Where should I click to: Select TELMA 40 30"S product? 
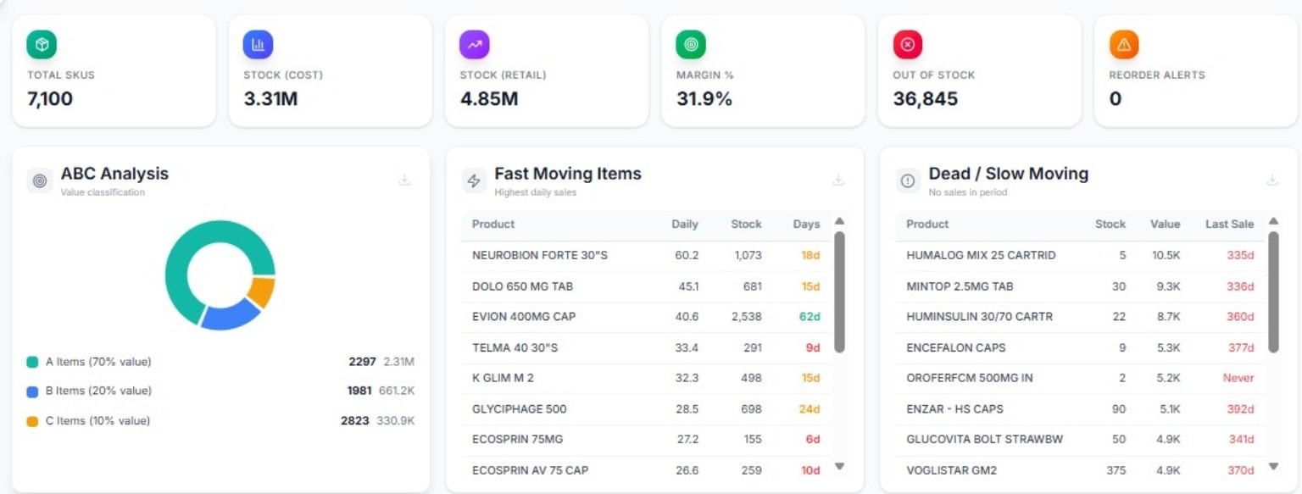point(515,347)
